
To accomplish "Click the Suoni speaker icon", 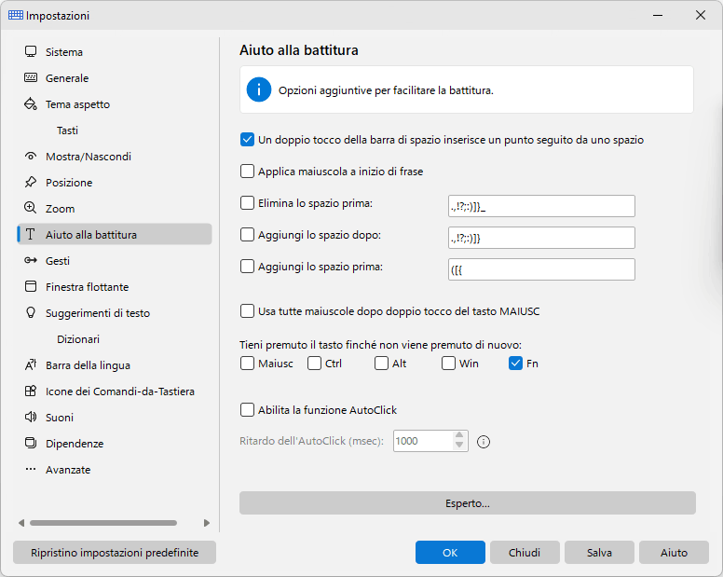I will coord(31,417).
